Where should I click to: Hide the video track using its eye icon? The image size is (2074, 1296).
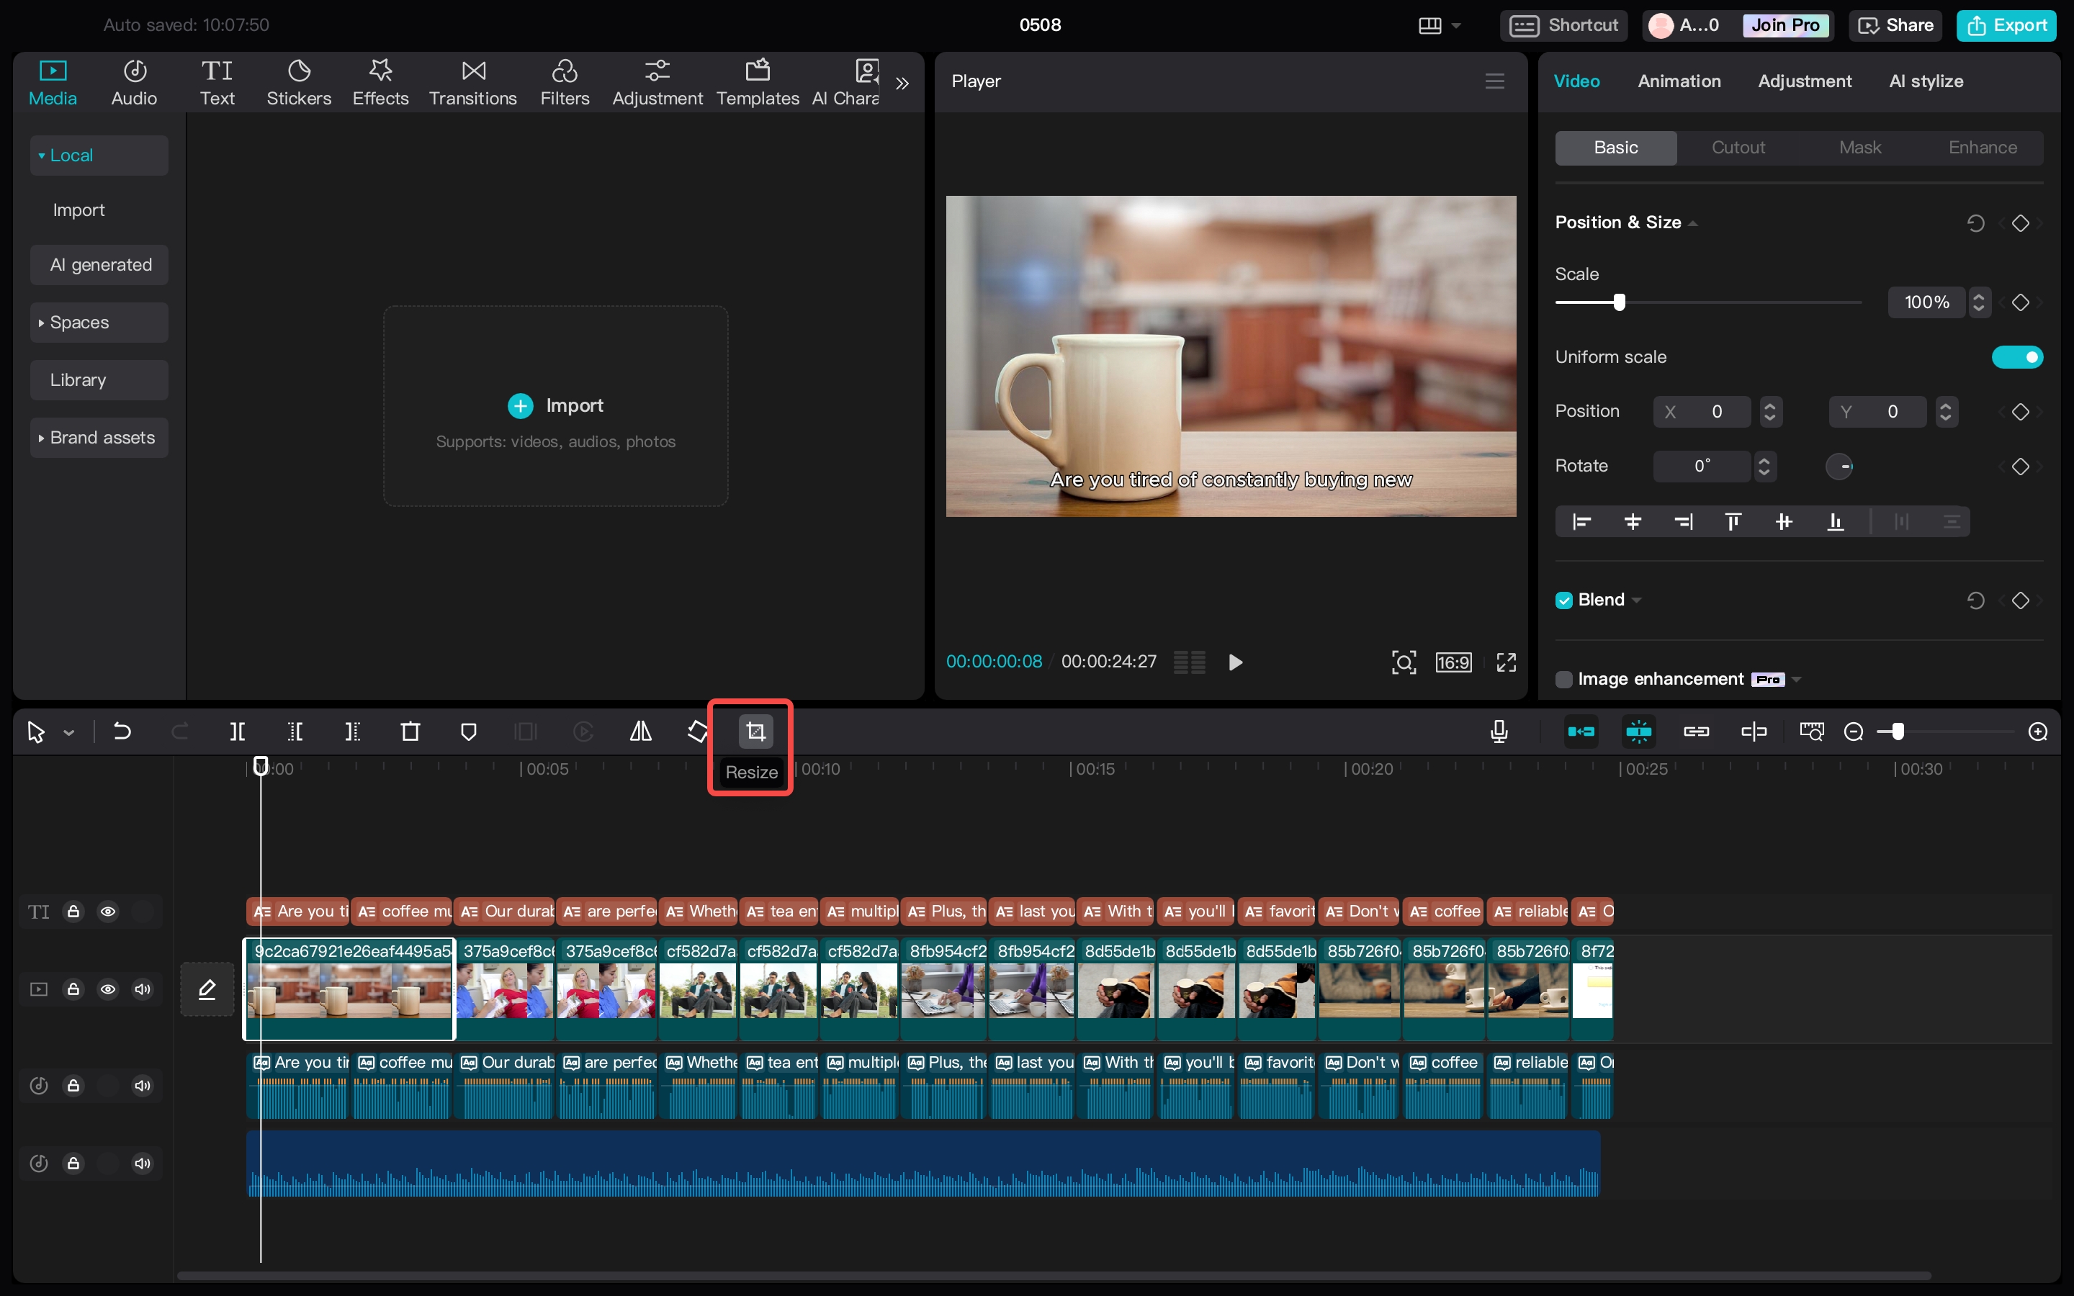(x=108, y=989)
